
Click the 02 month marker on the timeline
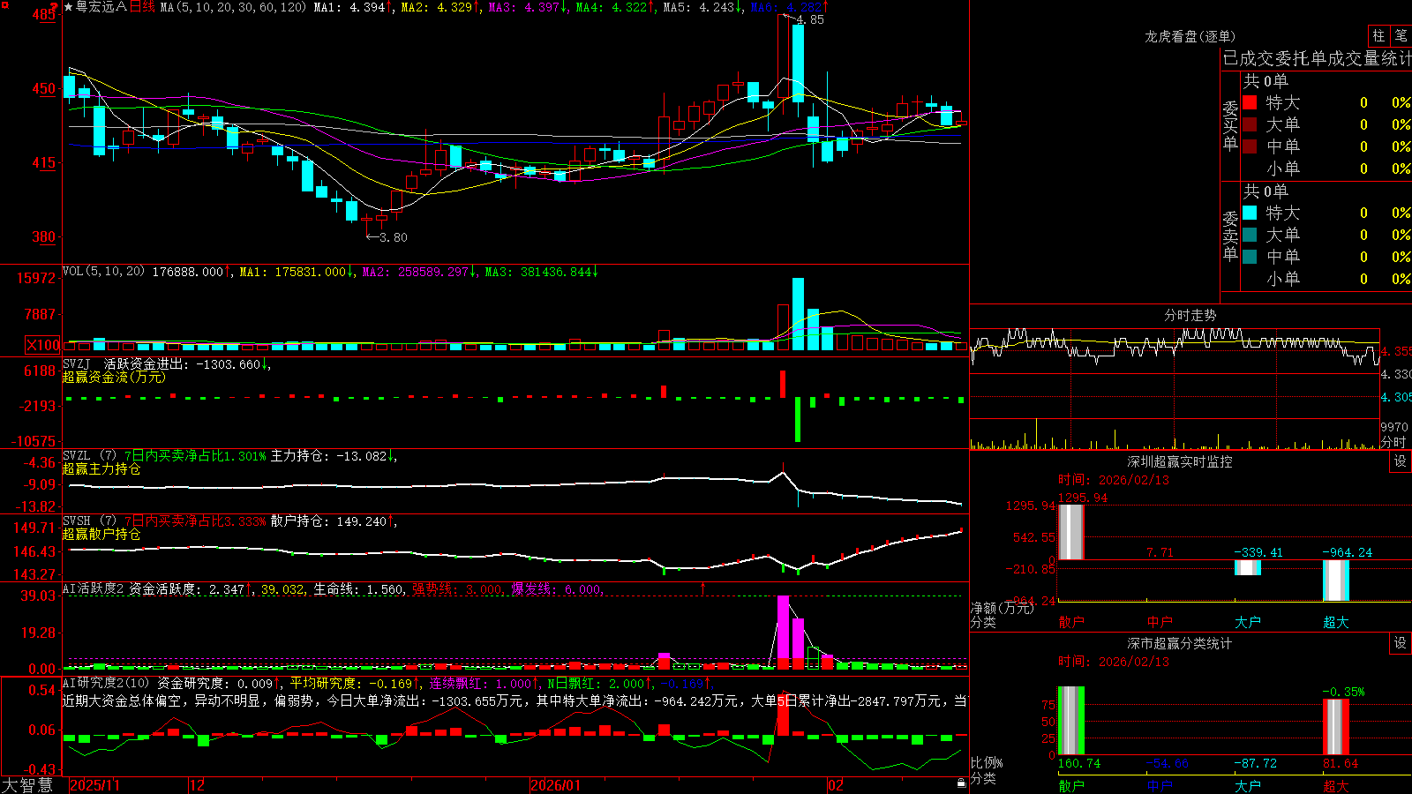835,785
